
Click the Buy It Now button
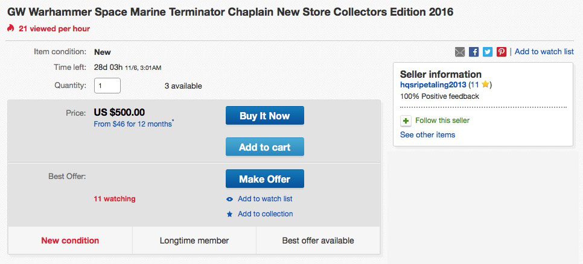click(x=265, y=116)
